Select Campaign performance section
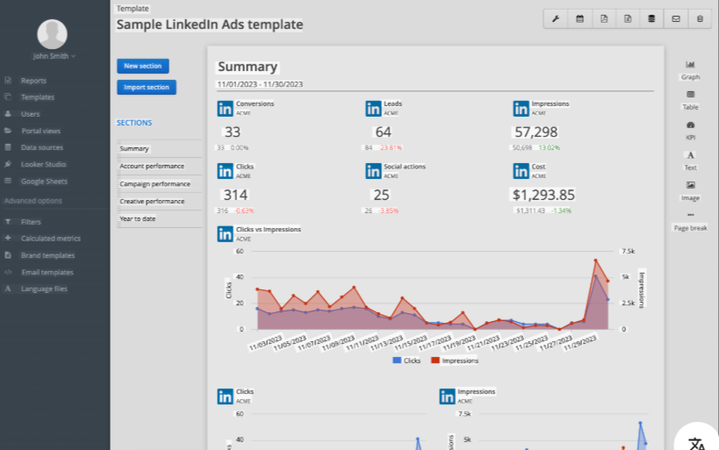This screenshot has width=719, height=450. point(159,183)
